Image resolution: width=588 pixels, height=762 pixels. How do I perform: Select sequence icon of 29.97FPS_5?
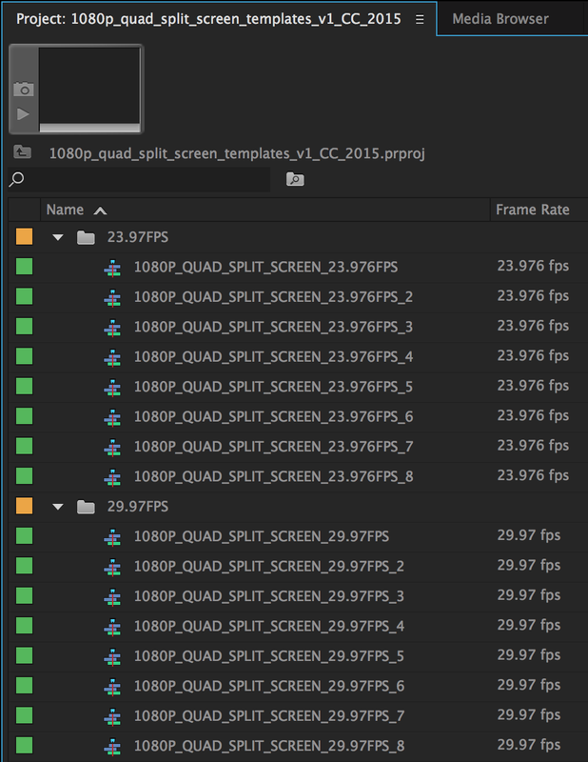point(112,657)
